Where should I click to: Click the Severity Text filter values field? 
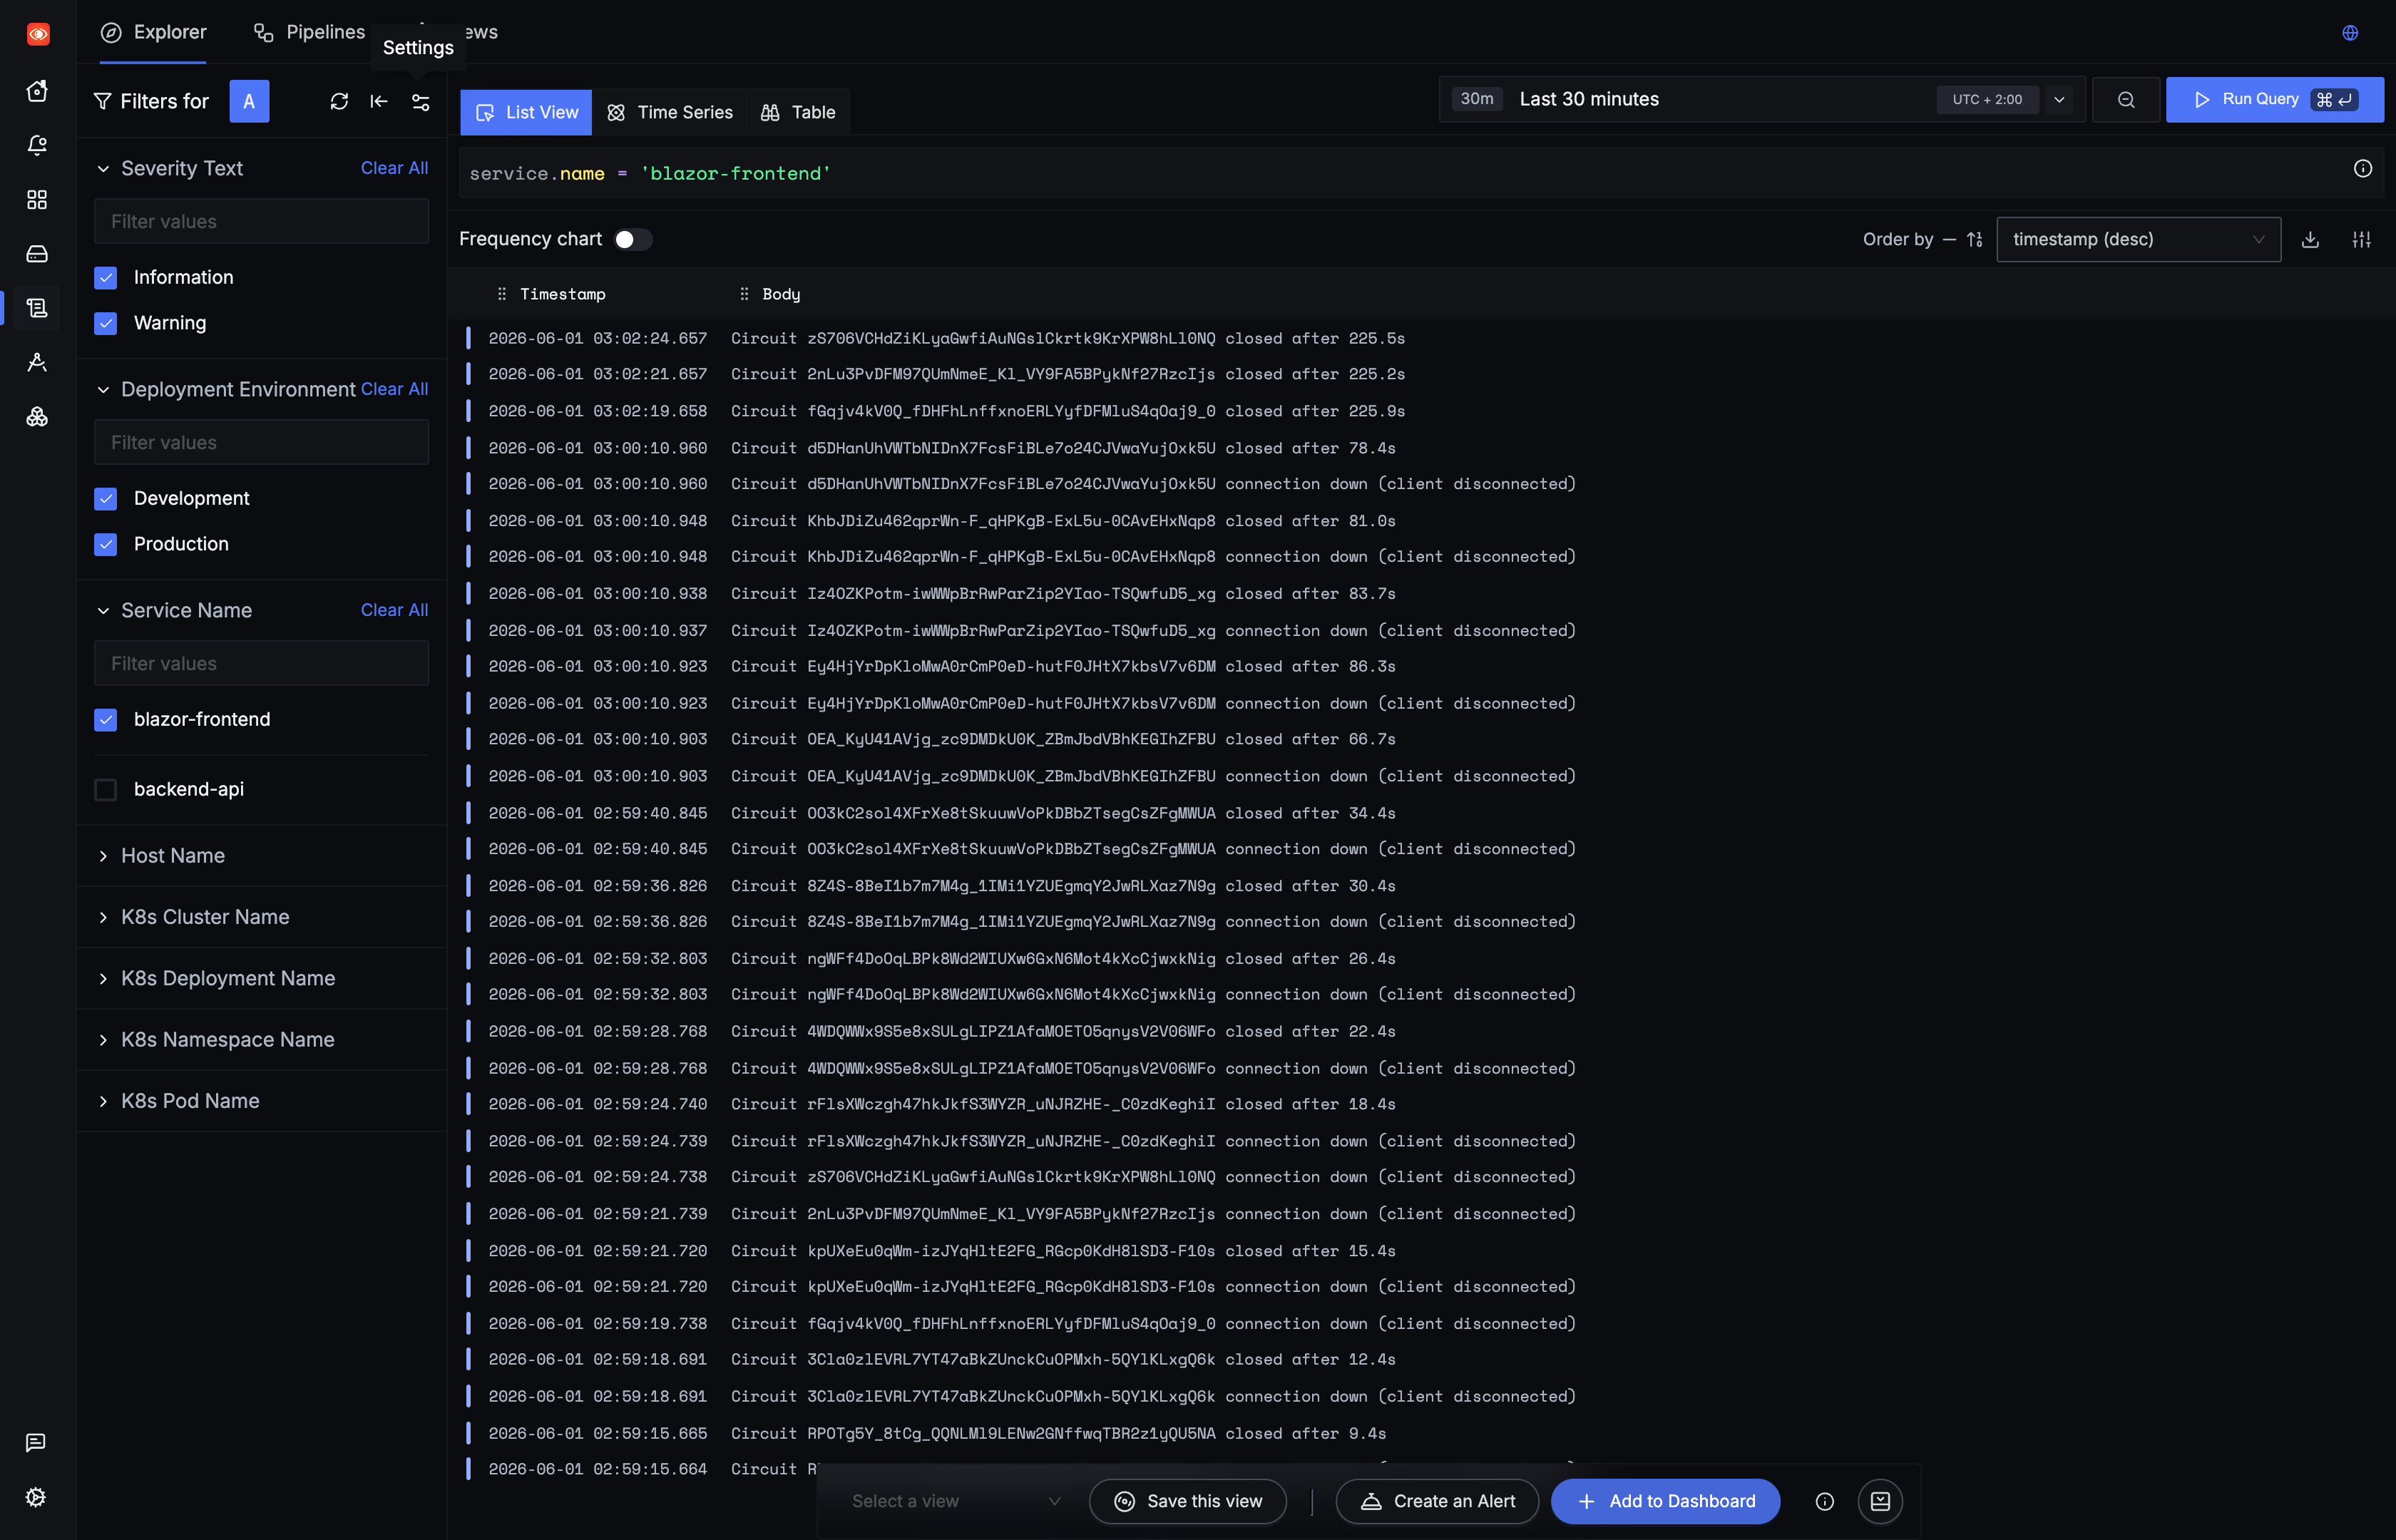coord(261,221)
